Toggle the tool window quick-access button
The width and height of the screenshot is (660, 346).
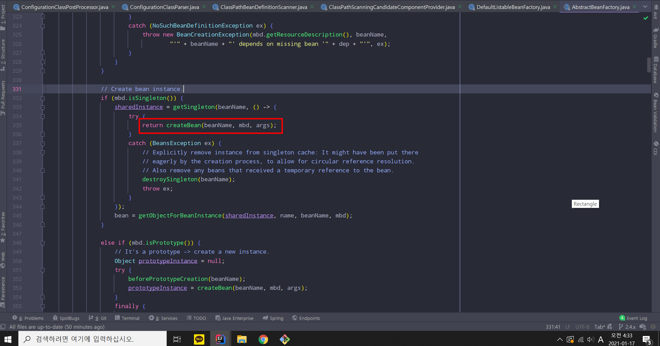[3, 327]
